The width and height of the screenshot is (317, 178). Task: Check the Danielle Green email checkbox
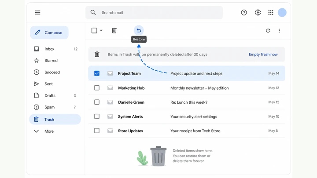(97, 102)
